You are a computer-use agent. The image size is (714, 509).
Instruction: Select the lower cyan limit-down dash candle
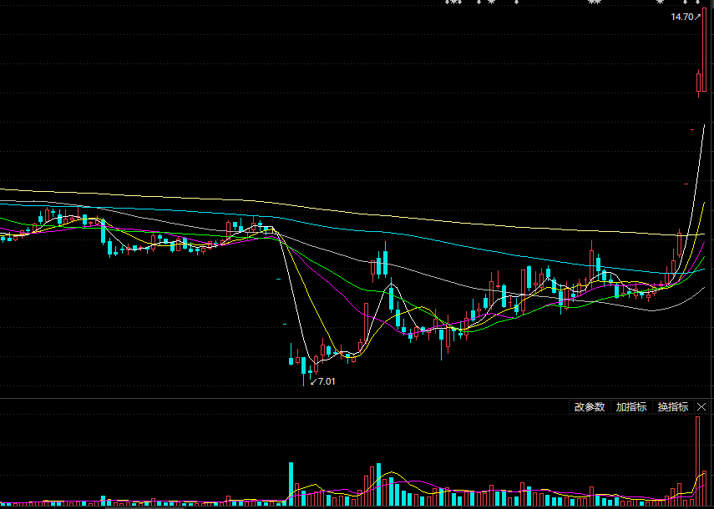coord(286,323)
